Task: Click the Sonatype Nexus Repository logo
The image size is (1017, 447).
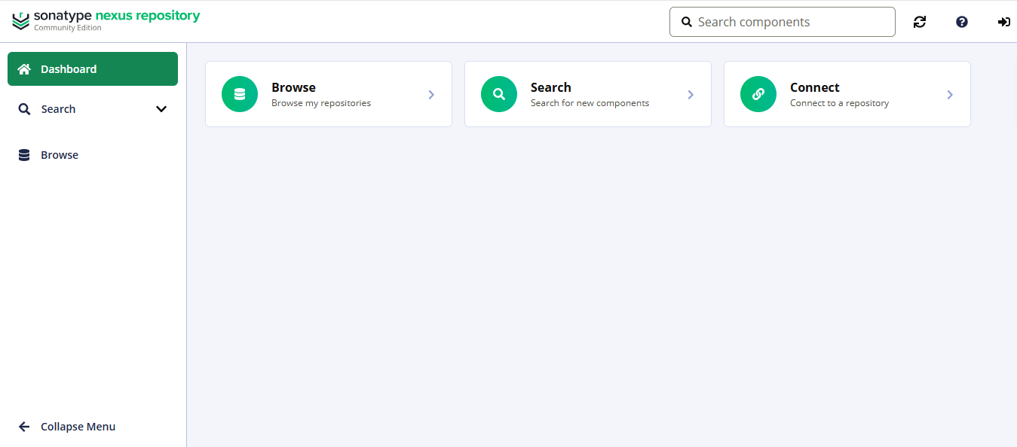Action: (x=106, y=20)
